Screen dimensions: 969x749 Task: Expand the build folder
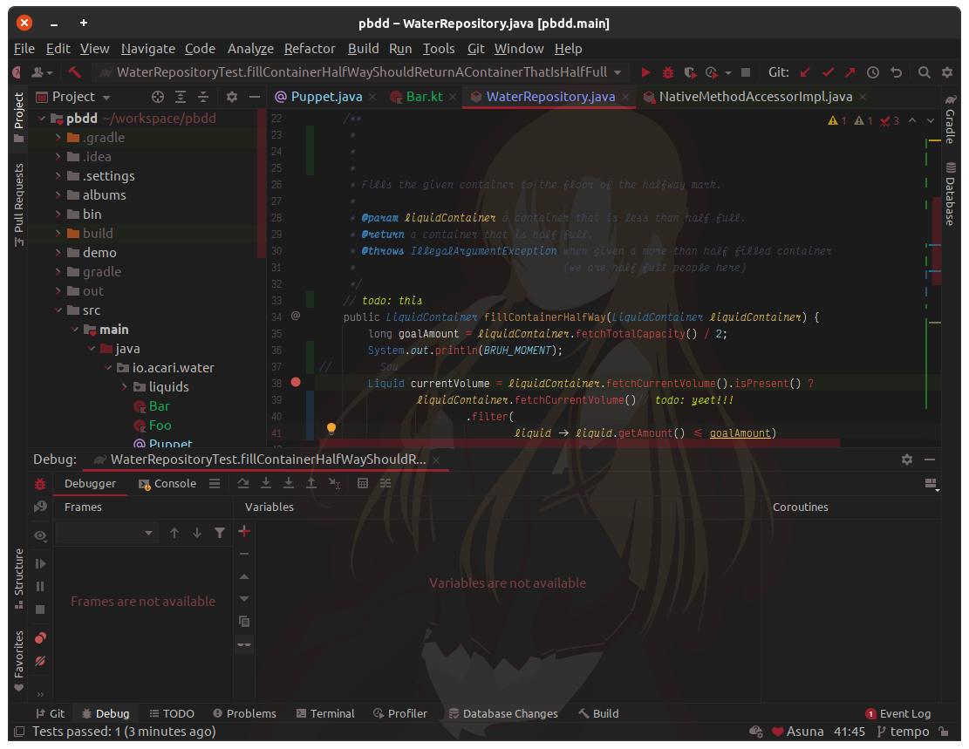pyautogui.click(x=58, y=233)
